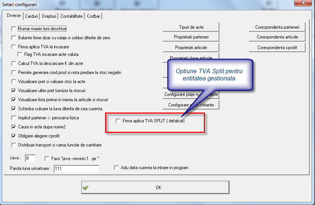This screenshot has height=205, width=315.
Task: Check Flag TVA incasare acte valuta
Action: coord(20,54)
